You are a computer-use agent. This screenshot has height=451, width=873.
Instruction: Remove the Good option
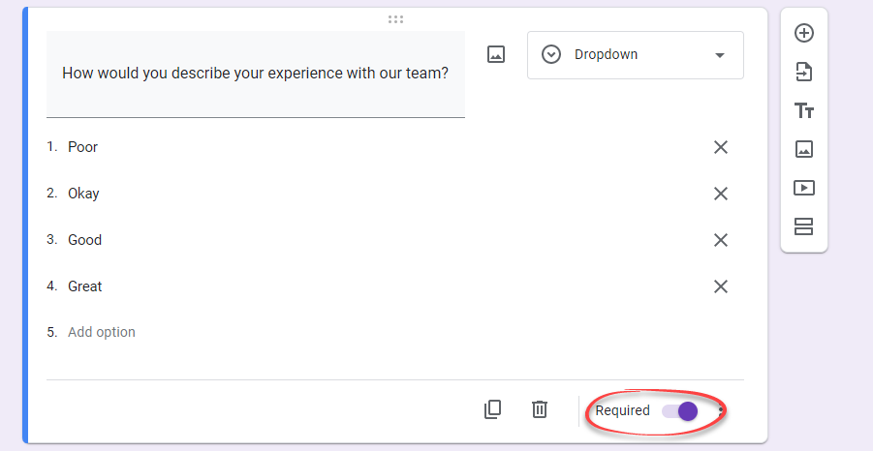[721, 240]
